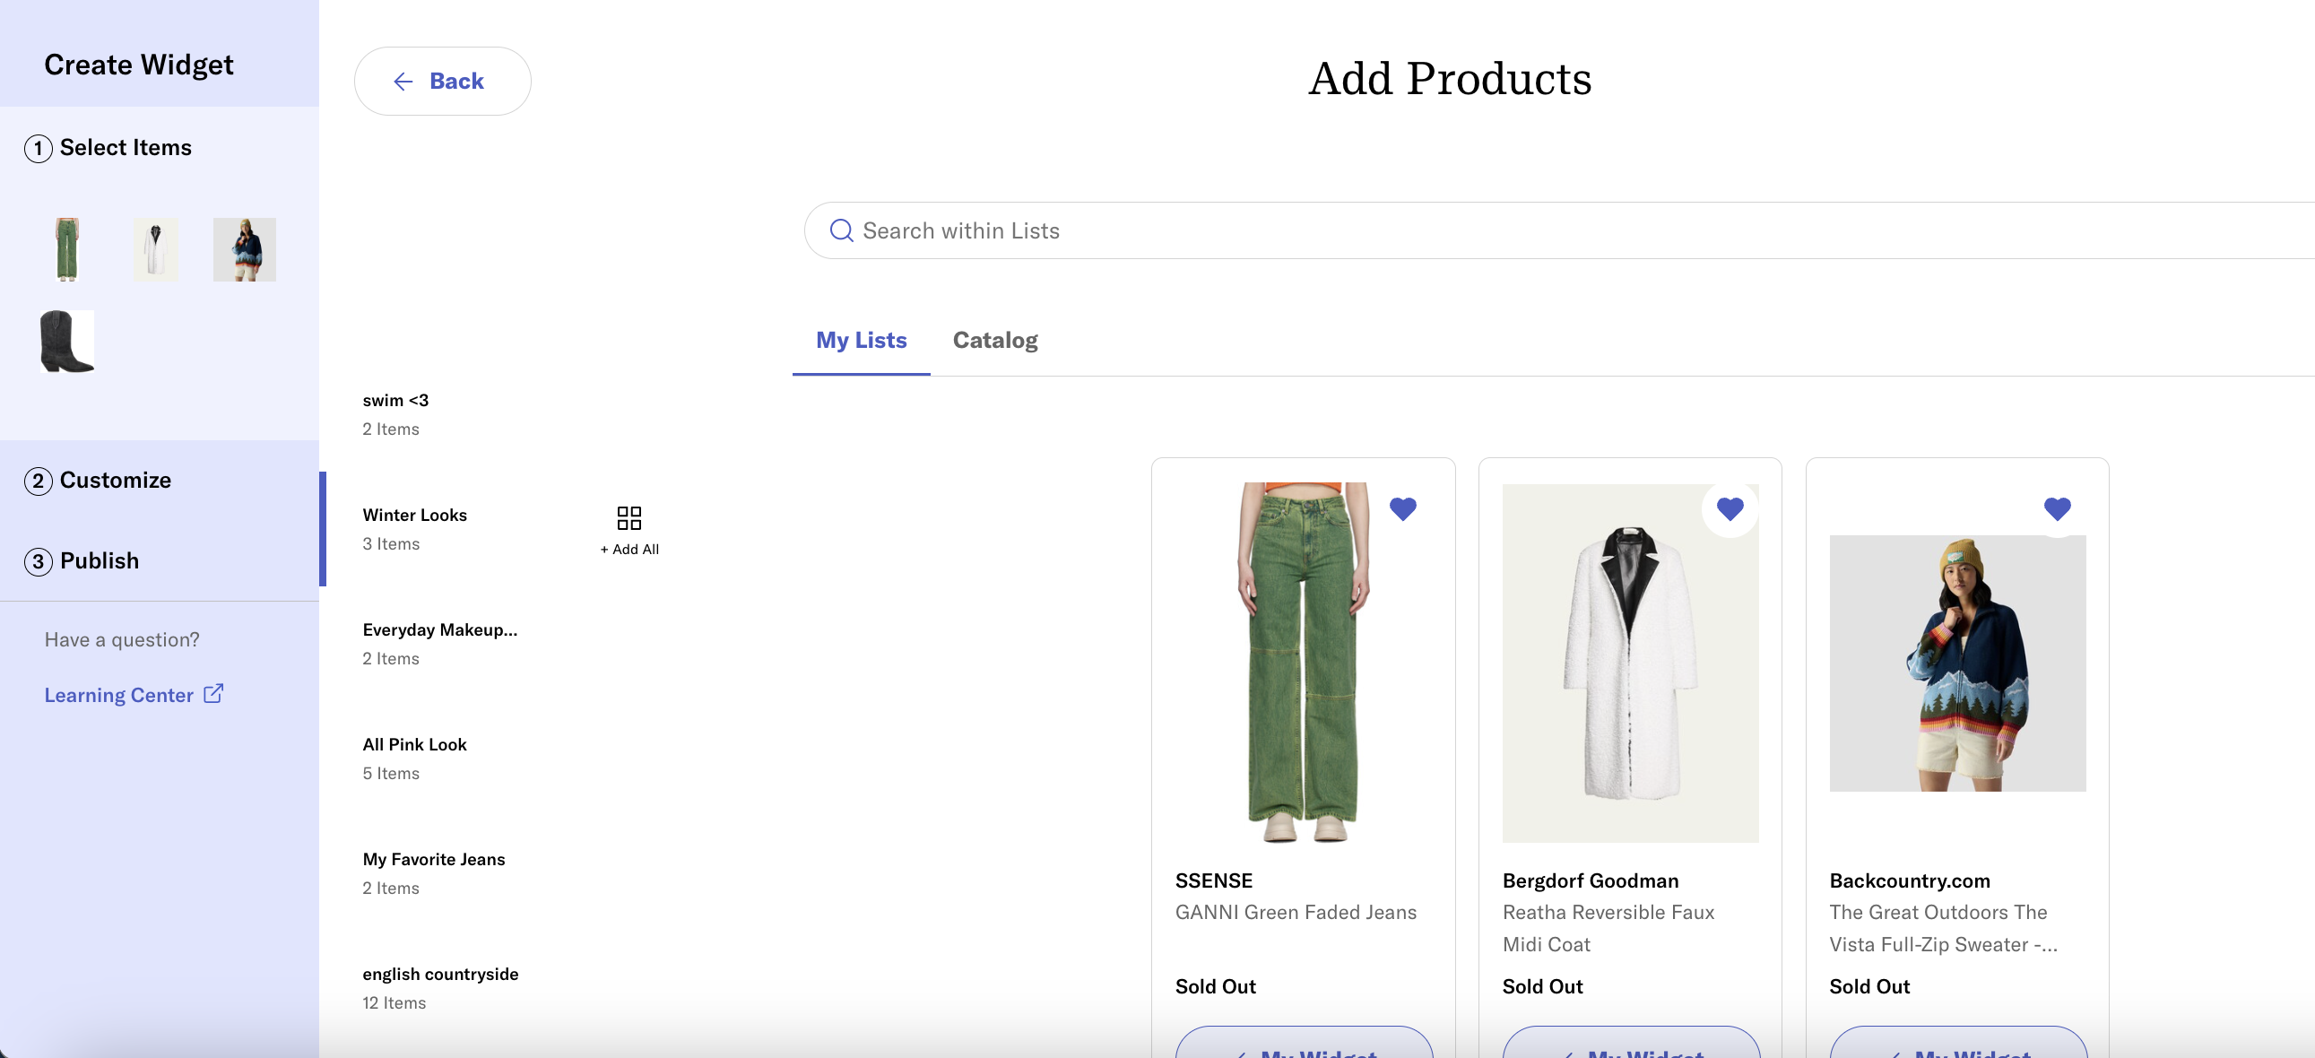This screenshot has height=1058, width=2315.
Task: Click the back arrow icon
Action: coord(403,82)
